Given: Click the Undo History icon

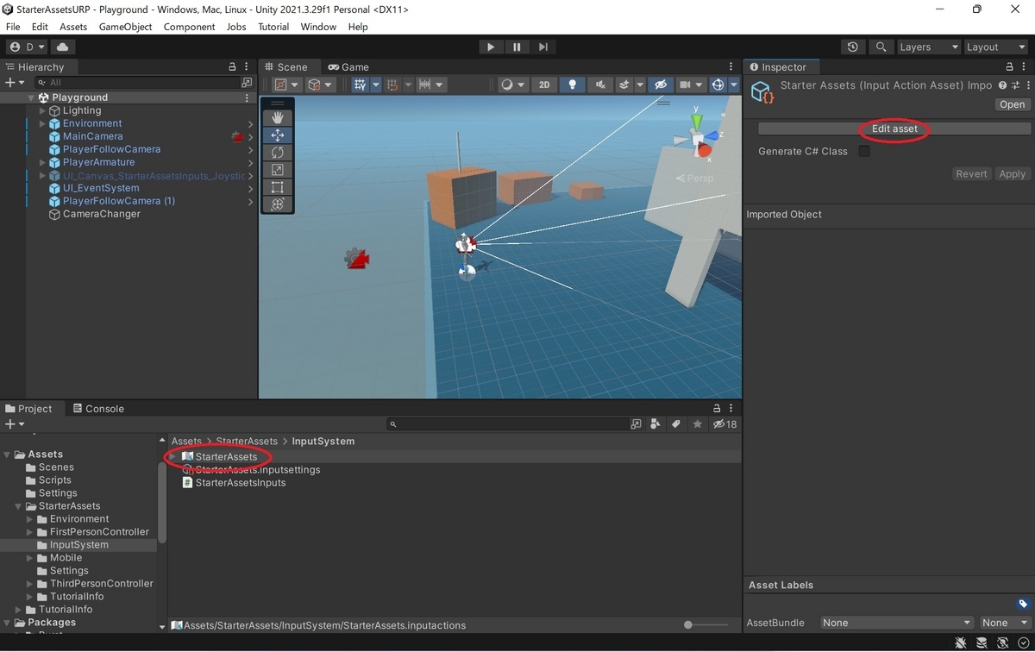Looking at the screenshot, I should [x=853, y=47].
